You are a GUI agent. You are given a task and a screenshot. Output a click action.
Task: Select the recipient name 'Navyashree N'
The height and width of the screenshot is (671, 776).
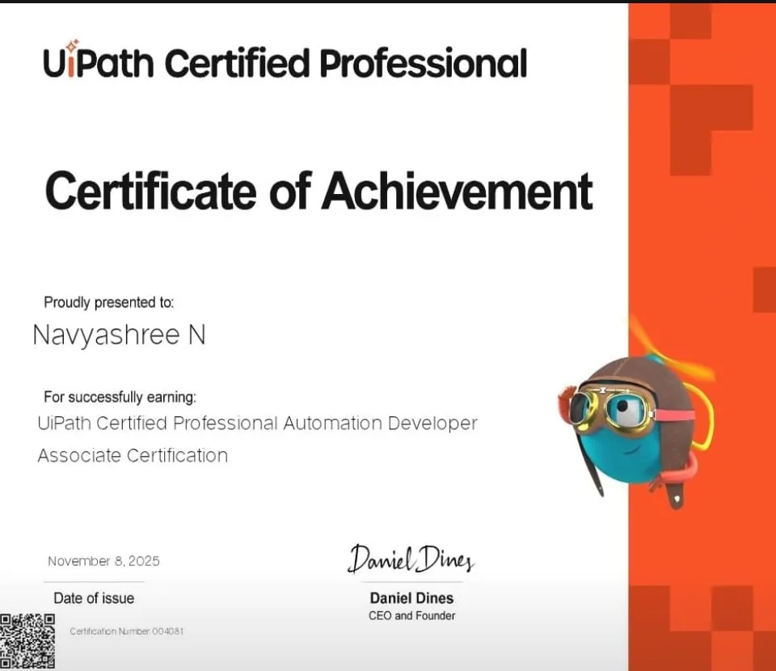click(x=119, y=335)
